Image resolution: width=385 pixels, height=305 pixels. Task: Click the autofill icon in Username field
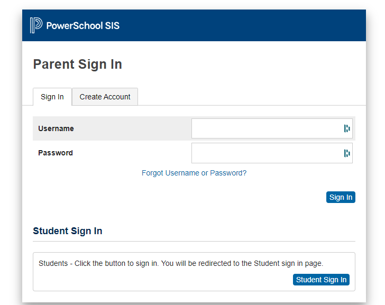347,128
